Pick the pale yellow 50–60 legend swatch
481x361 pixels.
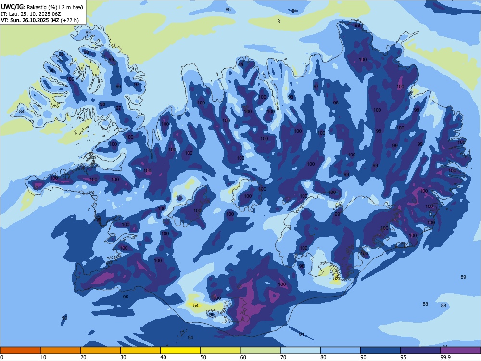point(221,350)
